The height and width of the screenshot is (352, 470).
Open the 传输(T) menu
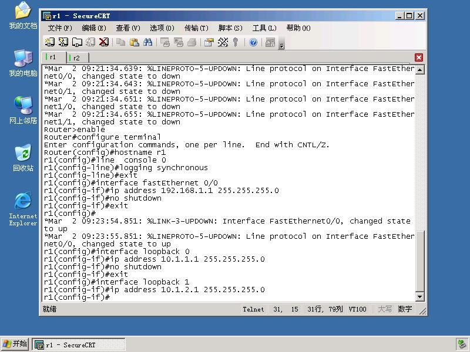click(x=196, y=28)
